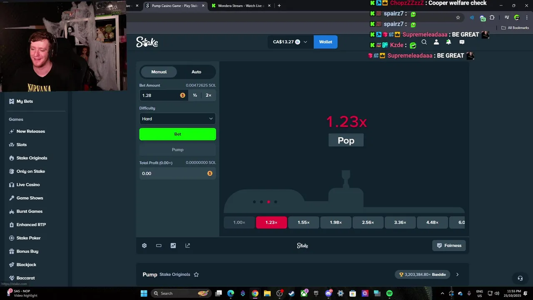Expand the Baddie leaderboard arrow
533x300 pixels.
tap(457, 274)
